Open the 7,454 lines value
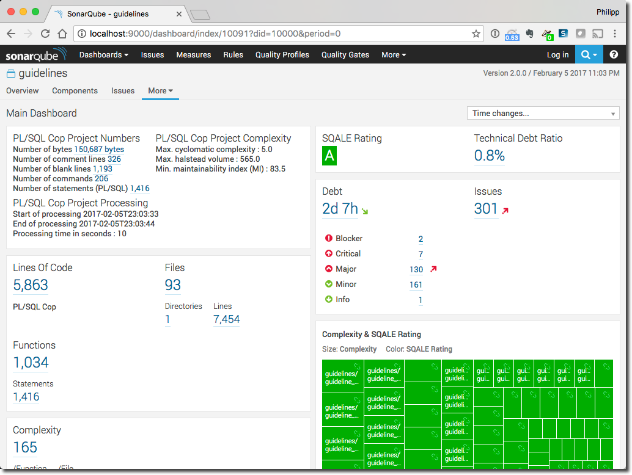This screenshot has height=475, width=632. pos(227,320)
